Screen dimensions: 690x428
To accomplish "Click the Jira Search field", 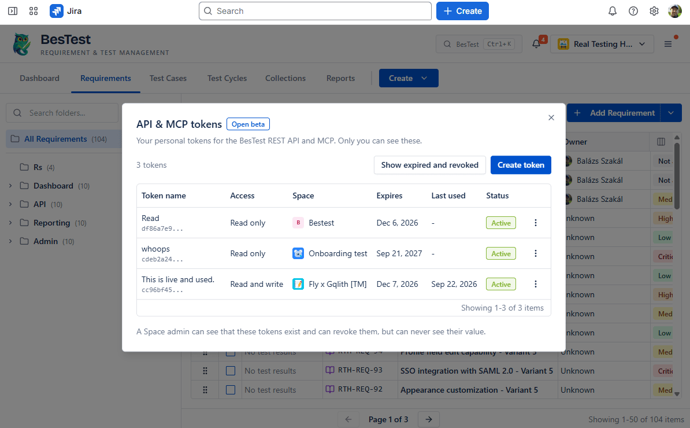I will [315, 11].
